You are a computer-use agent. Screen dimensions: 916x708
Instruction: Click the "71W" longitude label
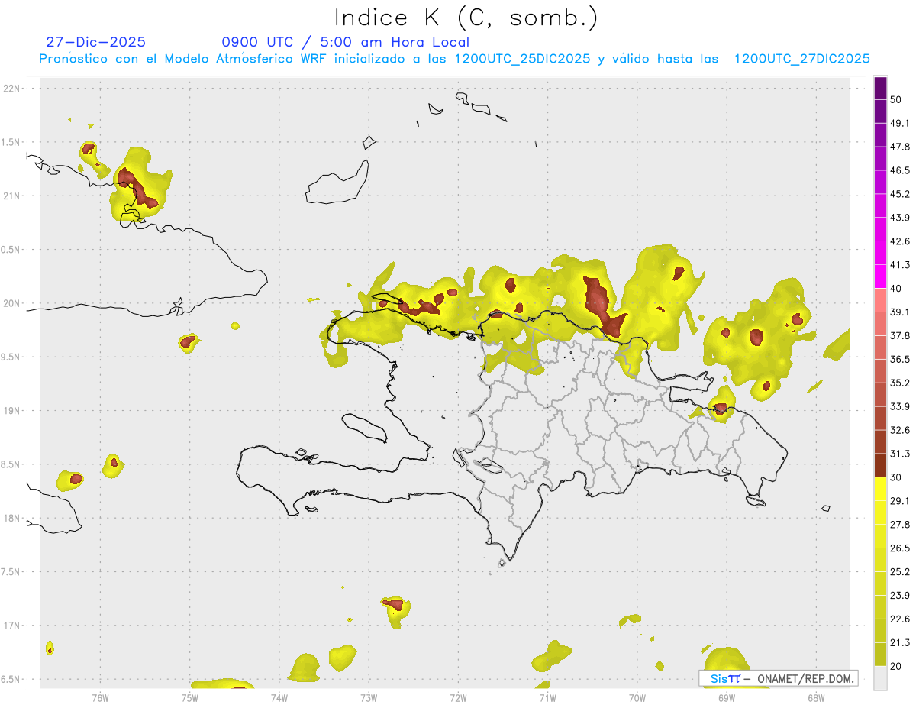(547, 697)
